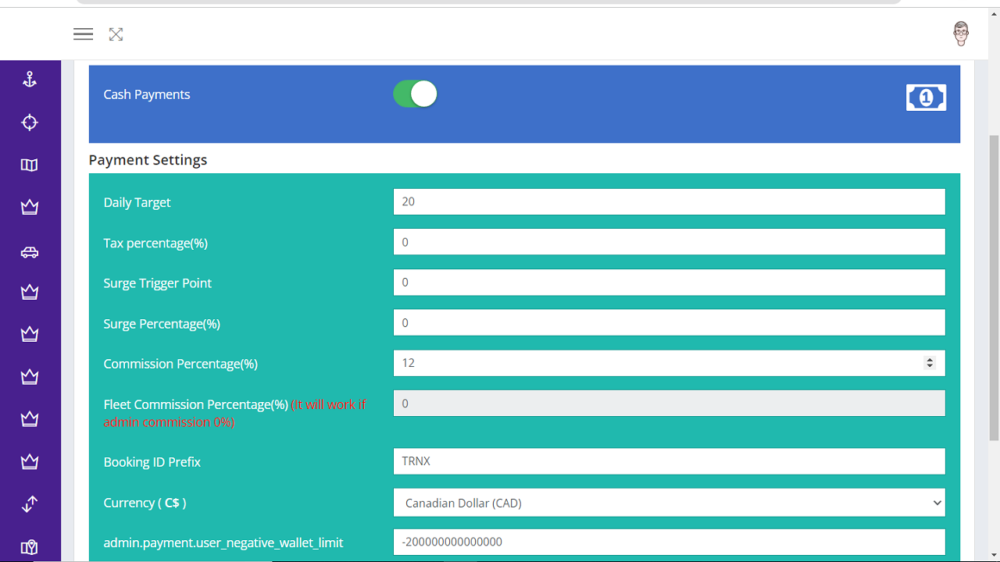Open the first crown icon below the map icon
Viewport: 1000px width, 562px height.
point(30,207)
